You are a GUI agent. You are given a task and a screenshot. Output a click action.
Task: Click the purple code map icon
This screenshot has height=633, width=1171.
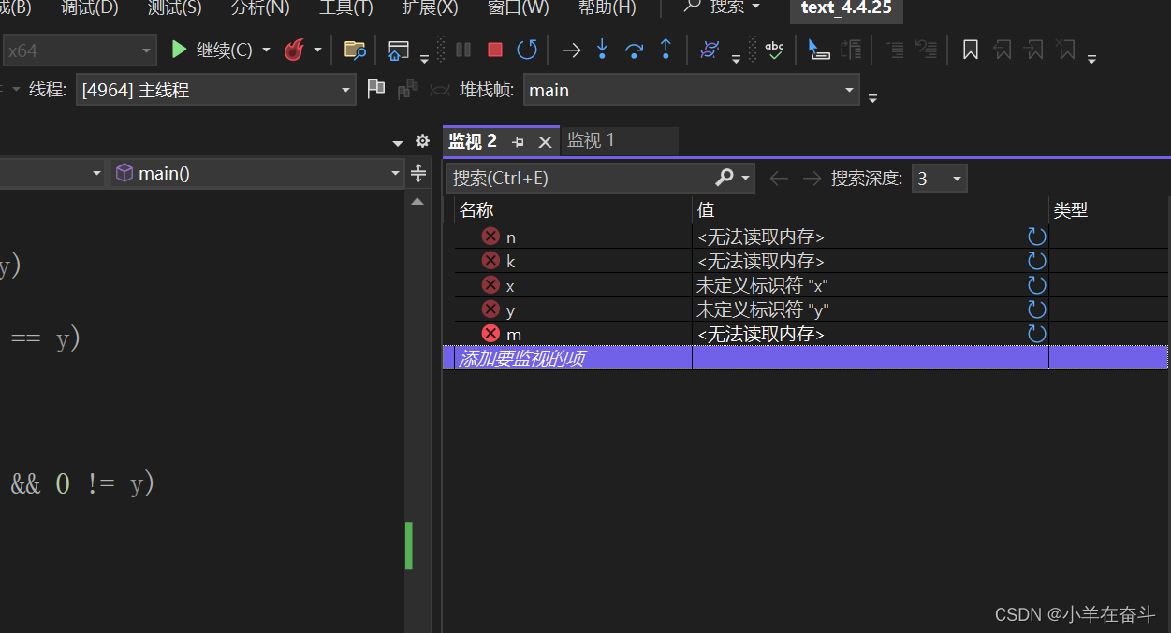710,50
